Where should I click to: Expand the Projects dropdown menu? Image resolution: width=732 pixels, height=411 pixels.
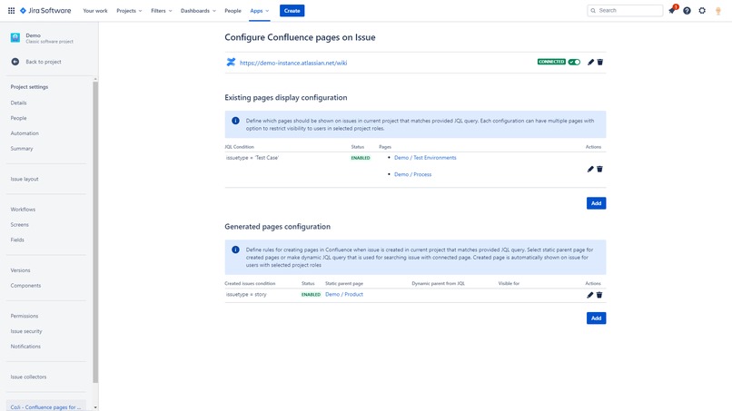click(129, 10)
